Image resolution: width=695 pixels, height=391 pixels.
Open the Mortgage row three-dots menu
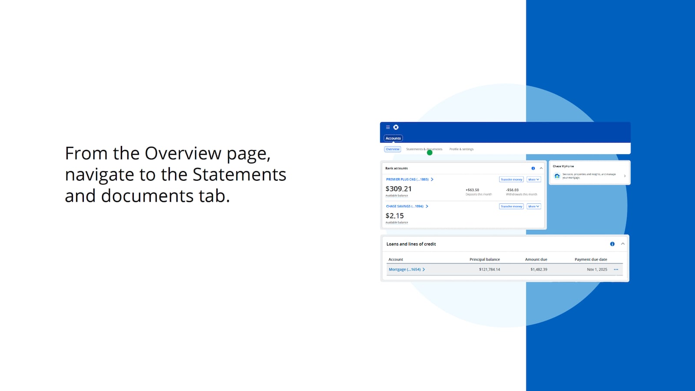coord(616,269)
